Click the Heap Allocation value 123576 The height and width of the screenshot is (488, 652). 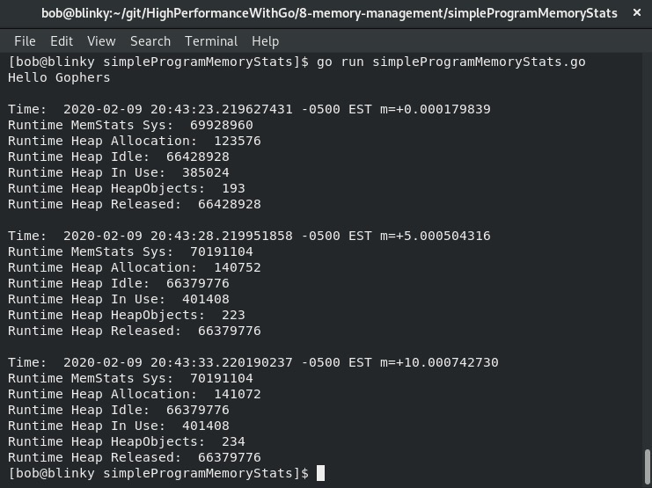point(238,141)
